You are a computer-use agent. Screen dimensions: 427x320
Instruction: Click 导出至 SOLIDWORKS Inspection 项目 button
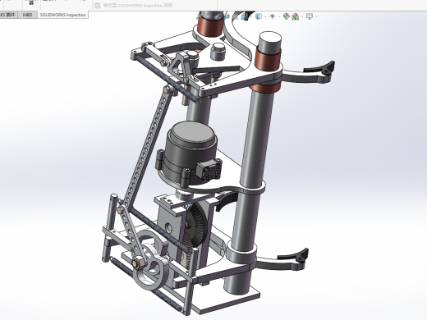[133, 5]
